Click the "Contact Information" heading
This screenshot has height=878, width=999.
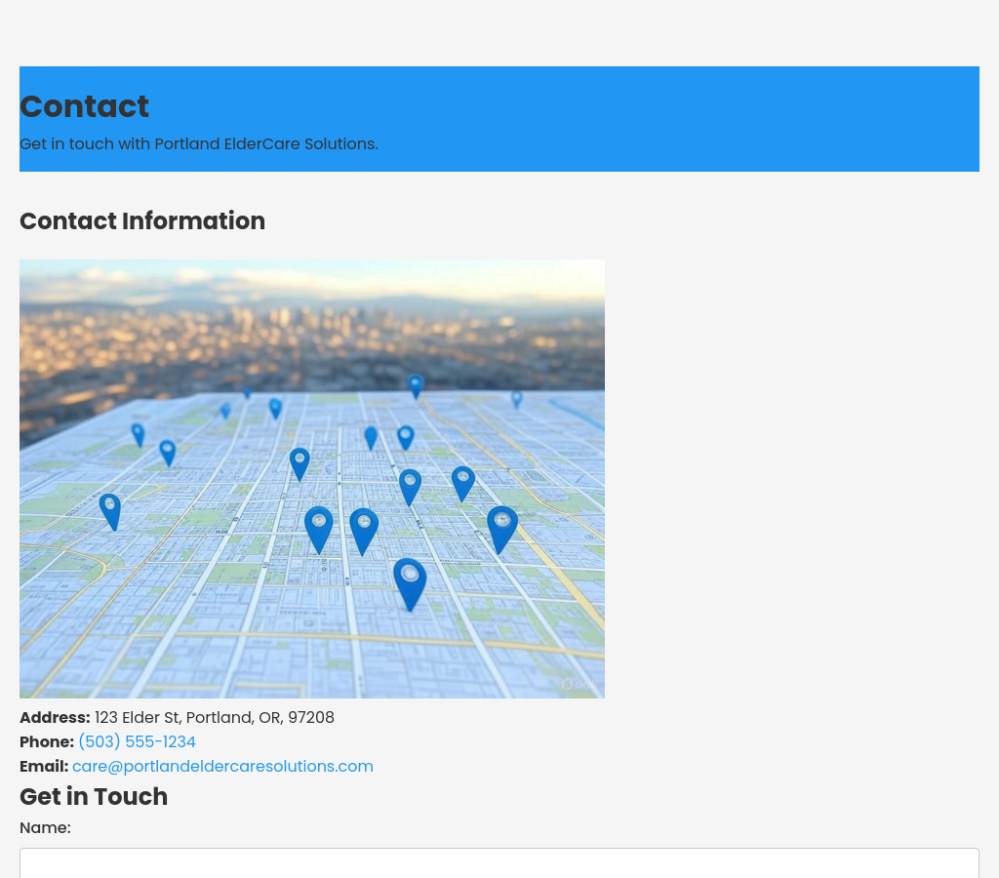coord(142,221)
